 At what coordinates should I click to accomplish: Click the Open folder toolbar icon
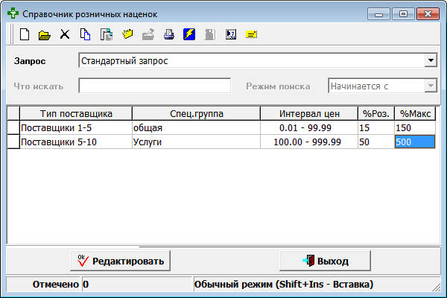click(45, 35)
